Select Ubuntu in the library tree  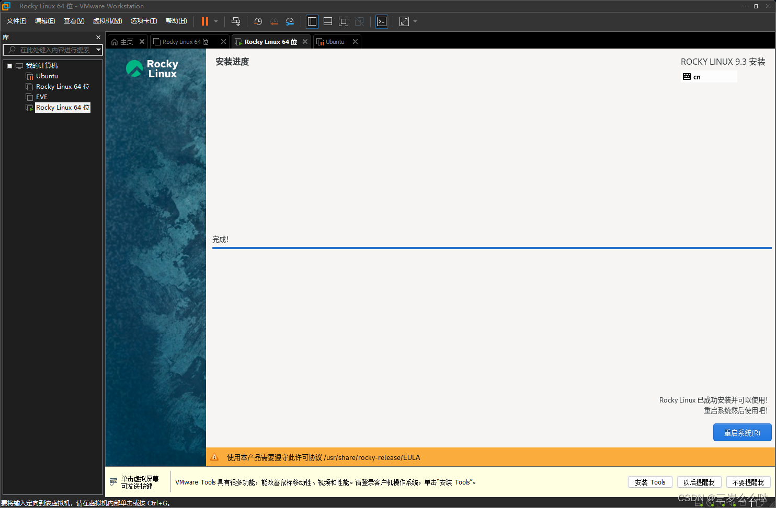pos(47,76)
